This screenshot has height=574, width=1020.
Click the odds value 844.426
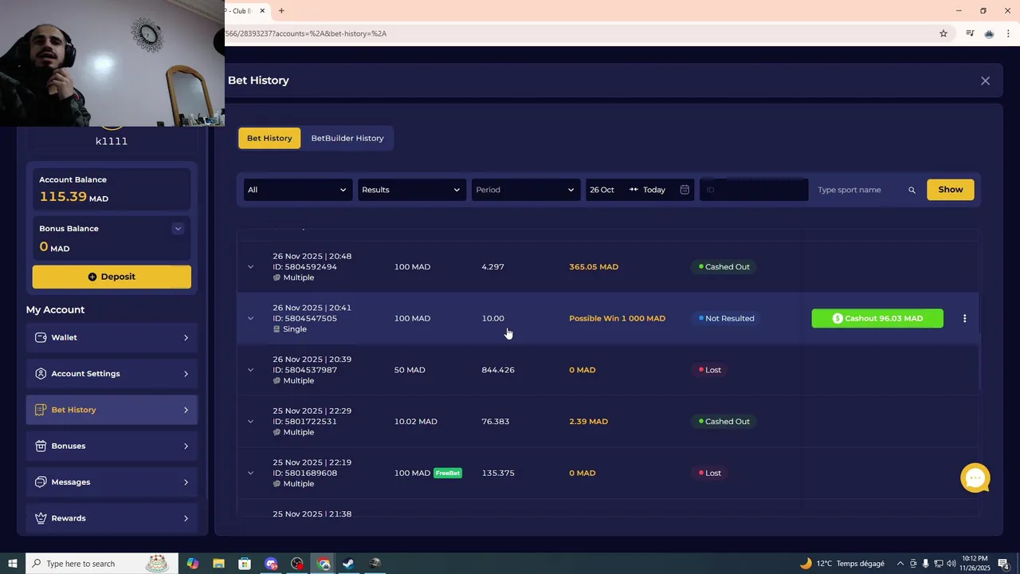pyautogui.click(x=498, y=370)
